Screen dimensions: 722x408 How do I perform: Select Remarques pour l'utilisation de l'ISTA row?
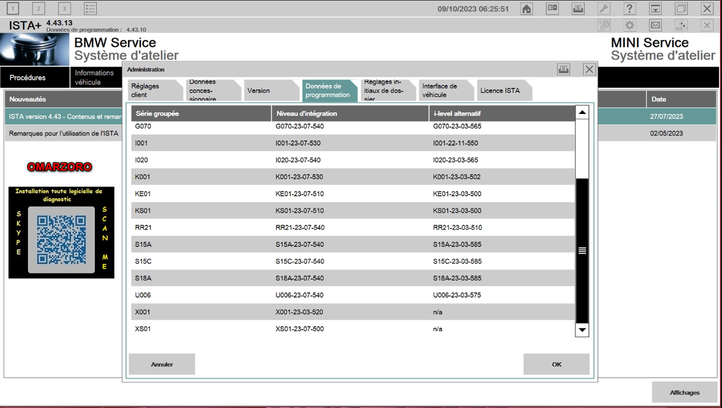click(63, 133)
